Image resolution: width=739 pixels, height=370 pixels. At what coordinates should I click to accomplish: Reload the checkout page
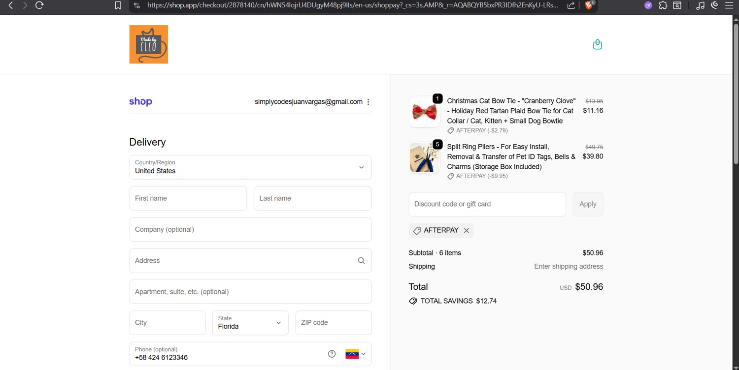click(x=39, y=5)
